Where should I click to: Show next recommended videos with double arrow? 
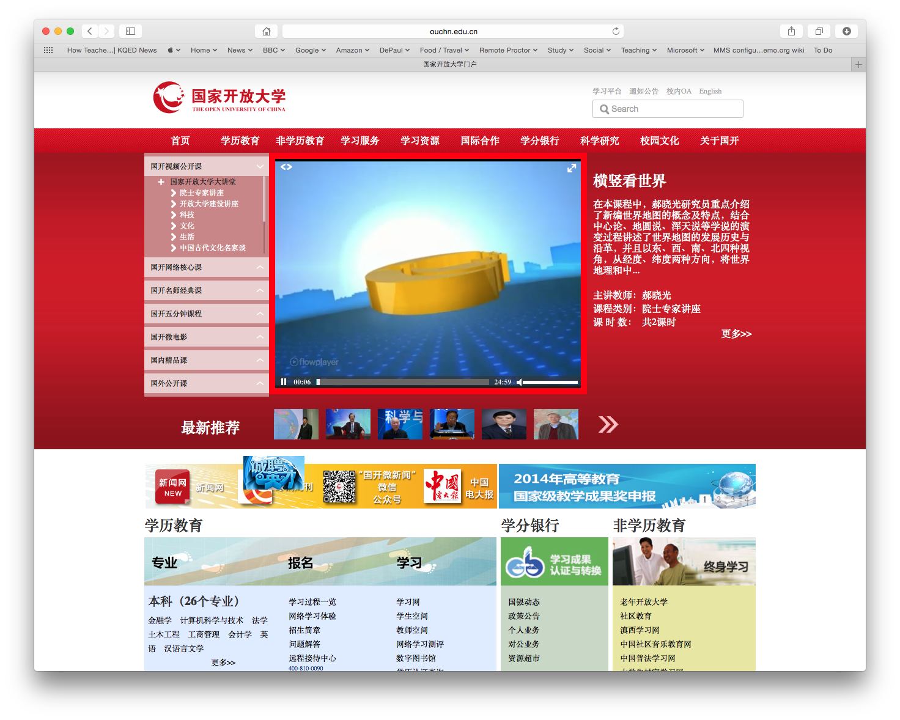pos(608,424)
